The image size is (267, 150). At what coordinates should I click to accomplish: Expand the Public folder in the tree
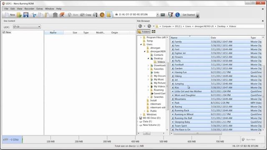(145, 111)
